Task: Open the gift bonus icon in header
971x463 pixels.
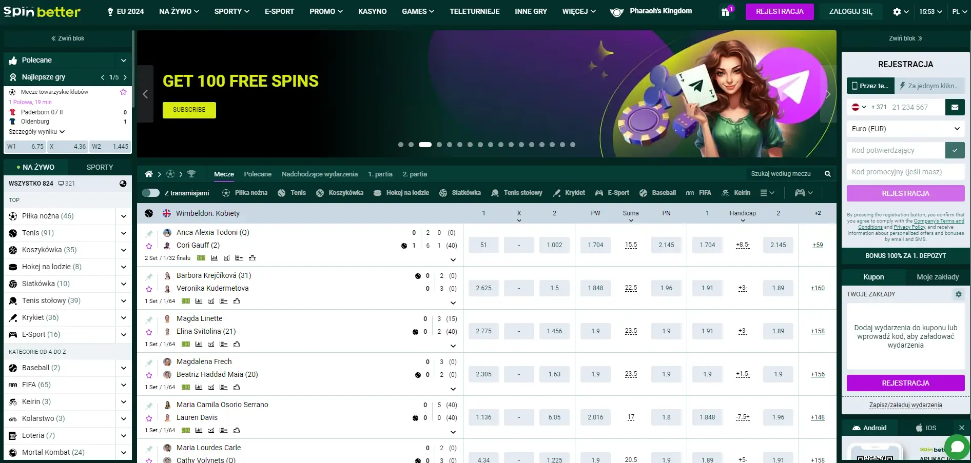Action: point(726,12)
